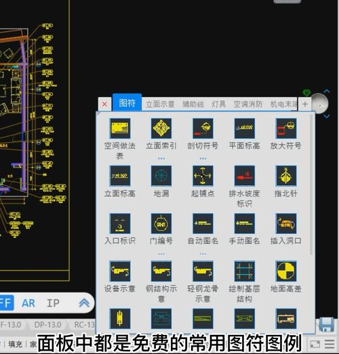This screenshot has height=354, width=339.
Task: Open the 立面示意 tab
Action: click(x=160, y=104)
